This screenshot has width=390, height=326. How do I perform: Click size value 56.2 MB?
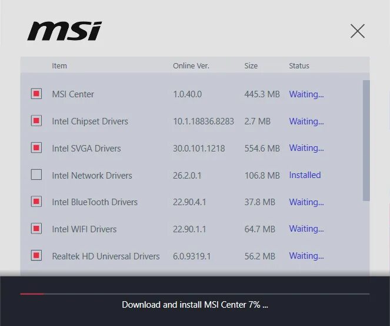tap(260, 256)
